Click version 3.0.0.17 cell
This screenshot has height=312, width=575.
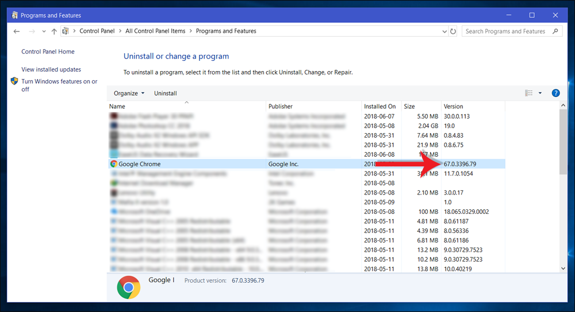454,192
